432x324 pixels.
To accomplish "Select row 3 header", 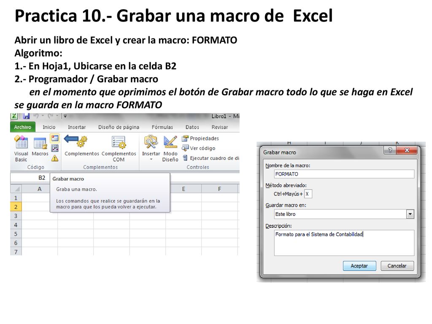I will click(16, 216).
